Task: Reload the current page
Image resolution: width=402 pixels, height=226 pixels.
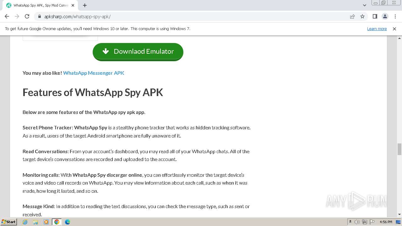Action: [x=27, y=16]
